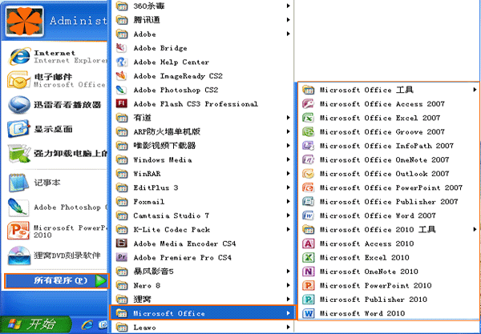Screen dimensions: 481x334
Task: Open the 狸窝 program folder
Action: (x=202, y=299)
